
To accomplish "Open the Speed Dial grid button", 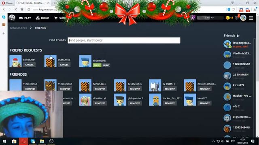I will click(x=22, y=10).
